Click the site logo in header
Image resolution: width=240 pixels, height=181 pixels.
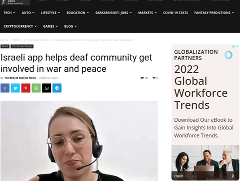(x=15, y=3)
